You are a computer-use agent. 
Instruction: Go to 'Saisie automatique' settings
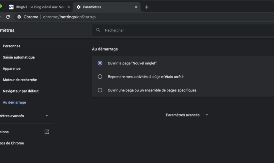point(19,57)
